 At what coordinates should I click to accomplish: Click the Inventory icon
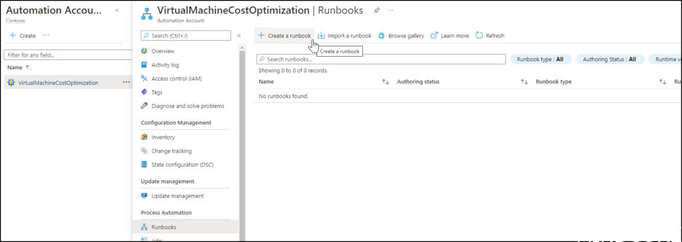click(x=145, y=137)
